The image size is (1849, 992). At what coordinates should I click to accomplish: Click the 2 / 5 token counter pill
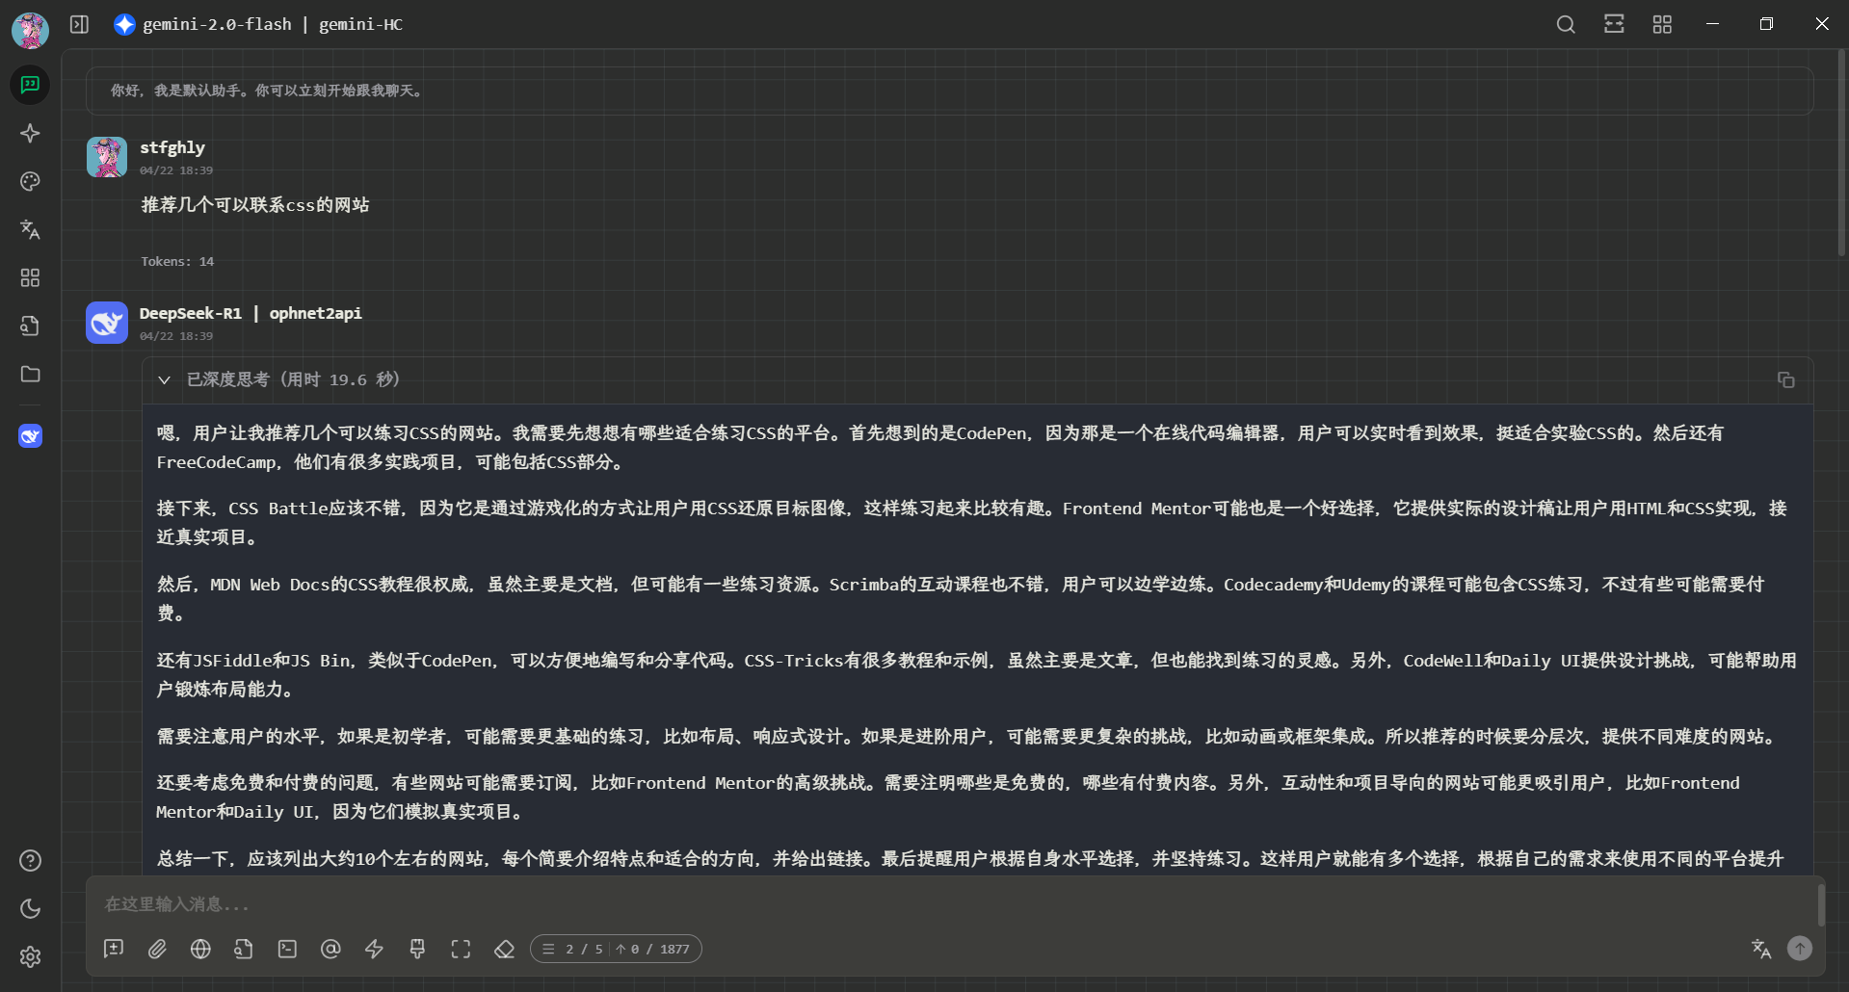[x=616, y=949]
